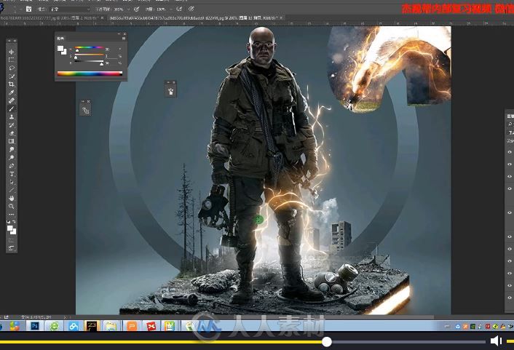This screenshot has width=514, height=350.
Task: Pick a color from the spectrum ramp
Action: 90,73
